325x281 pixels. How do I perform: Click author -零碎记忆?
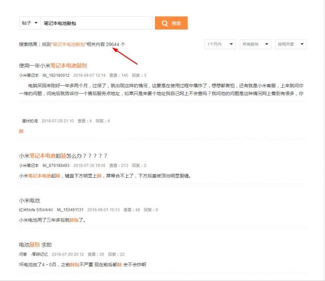point(39,254)
